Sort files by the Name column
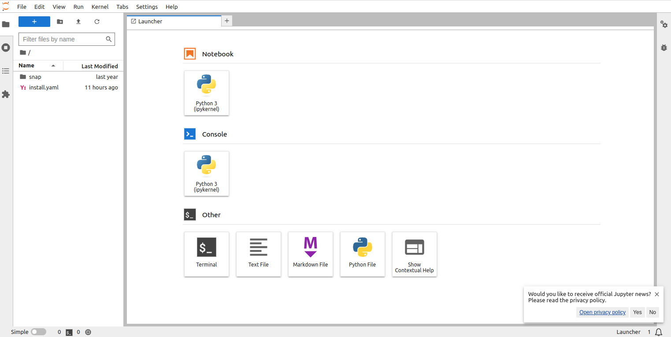Screen dimensions: 671x337 click(x=26, y=66)
